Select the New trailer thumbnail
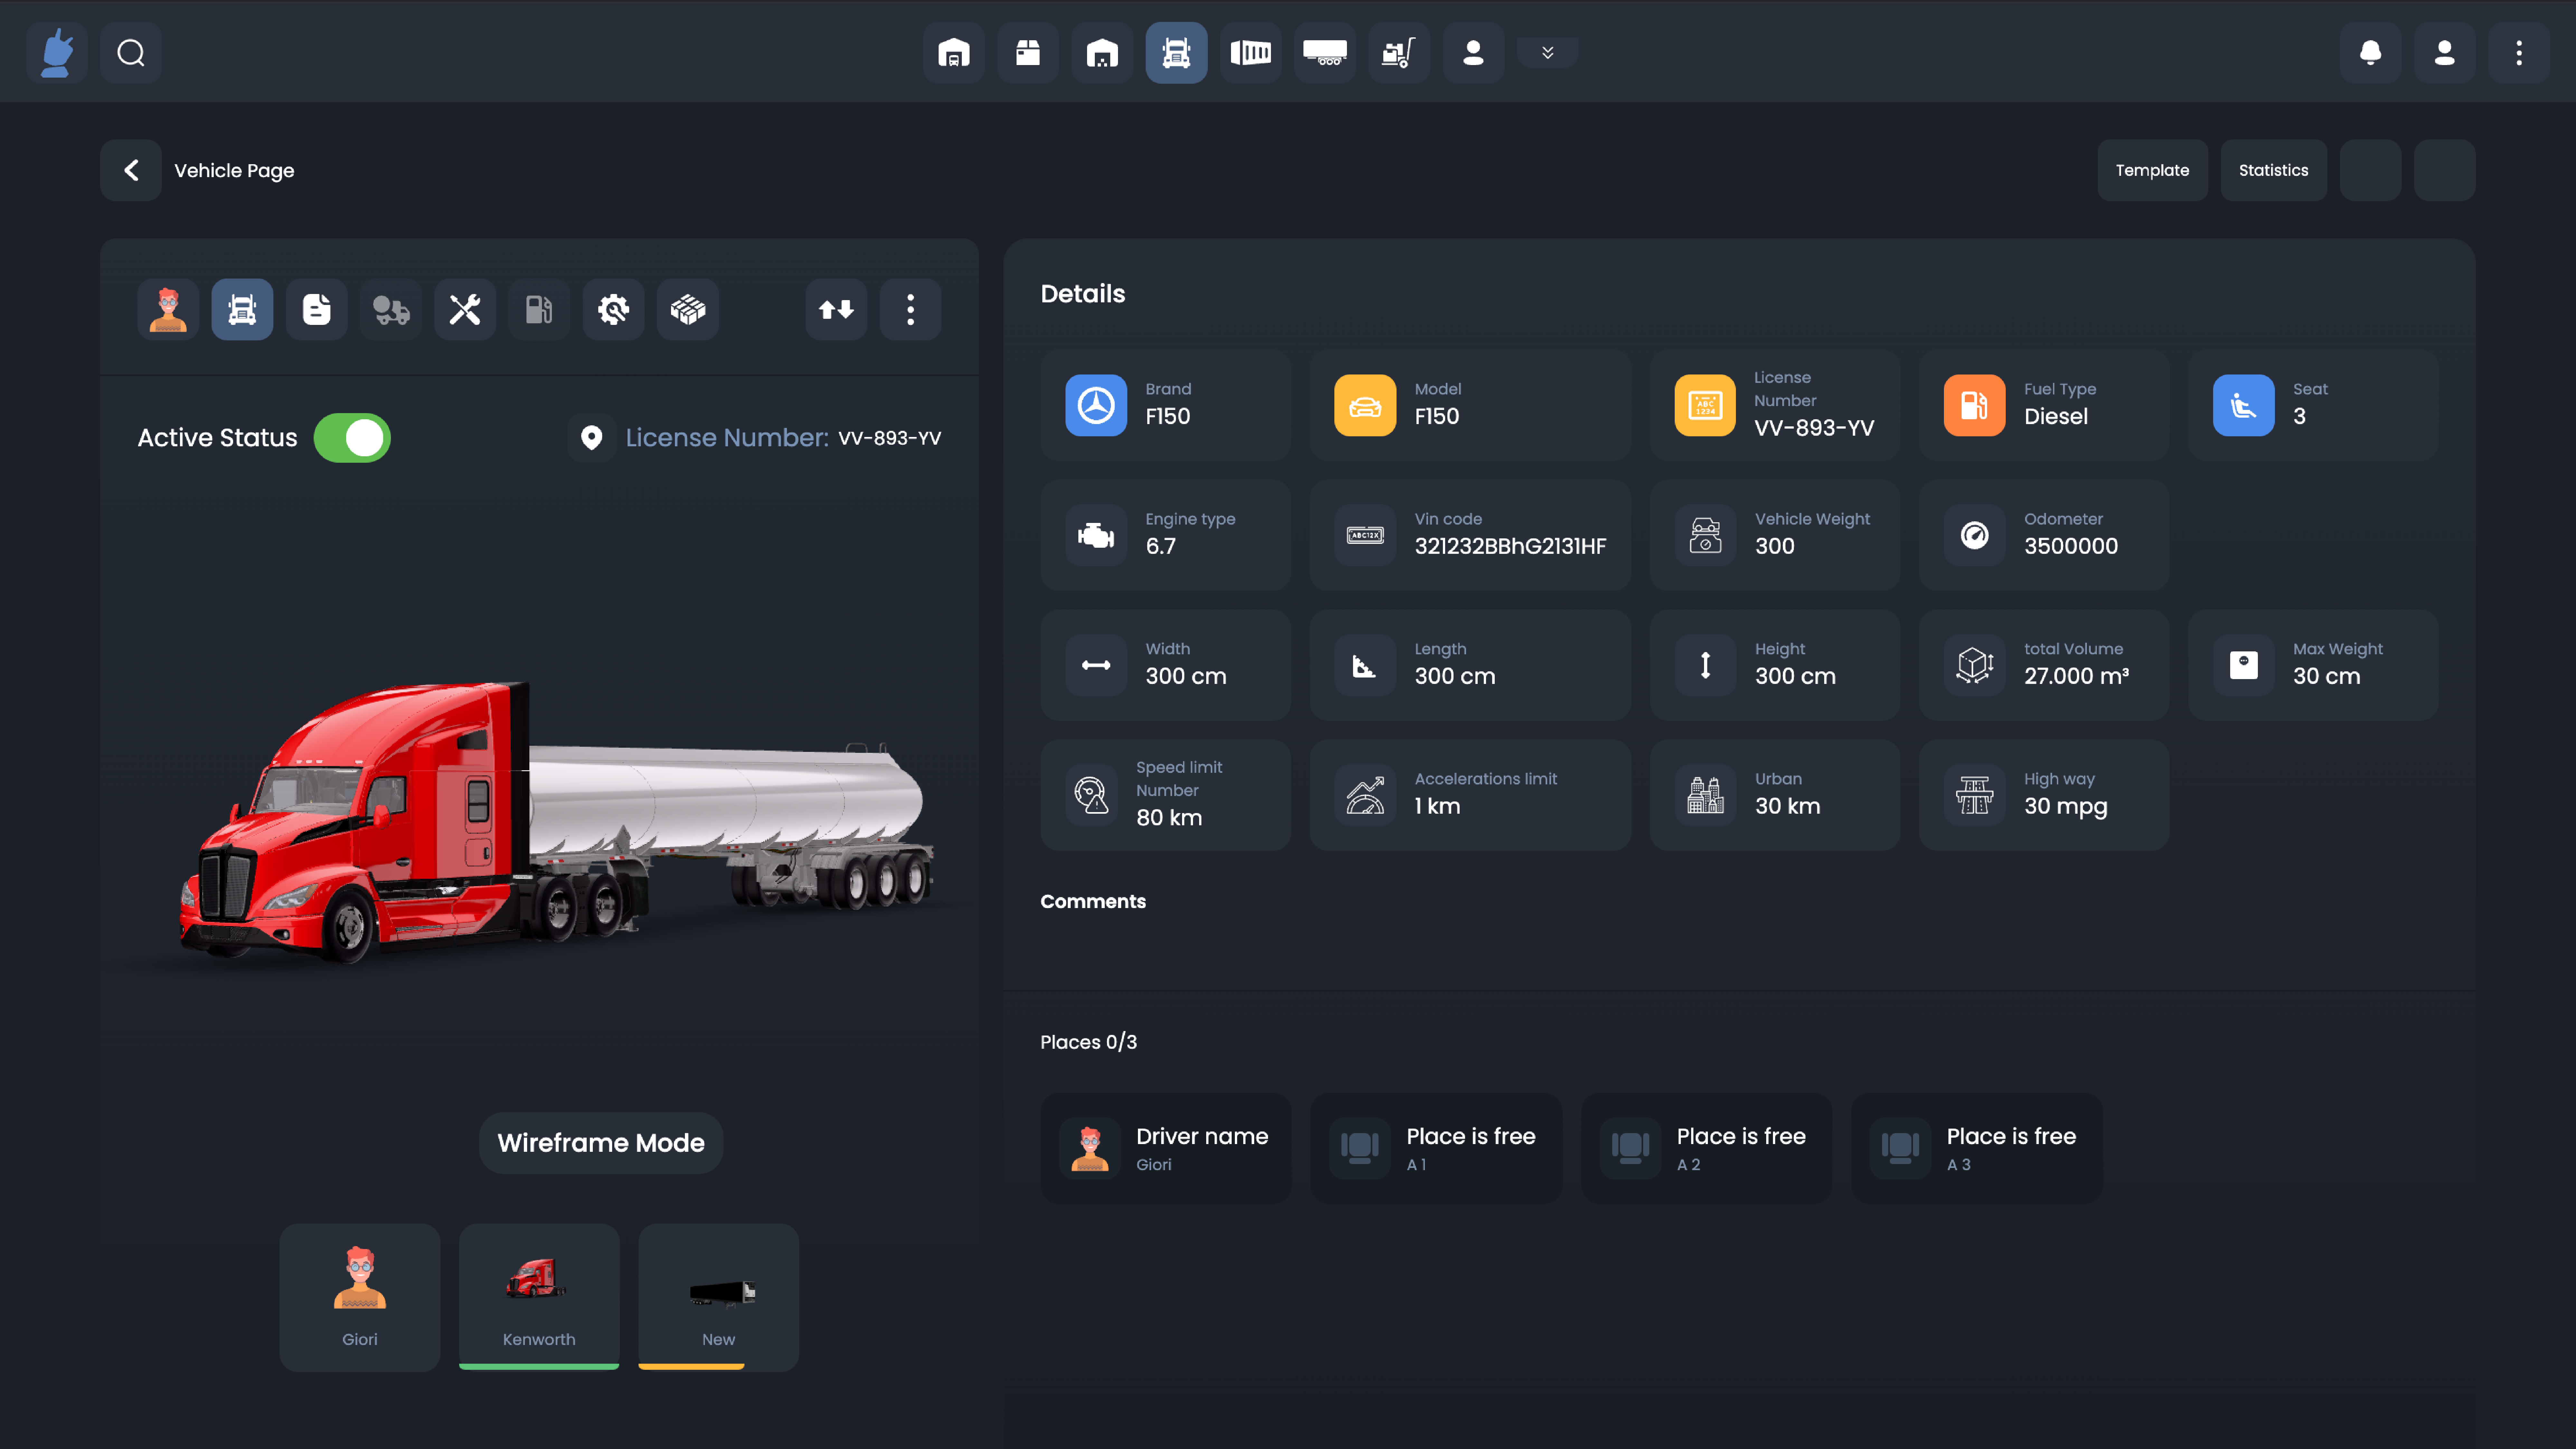The image size is (2576, 1449). coord(718,1297)
